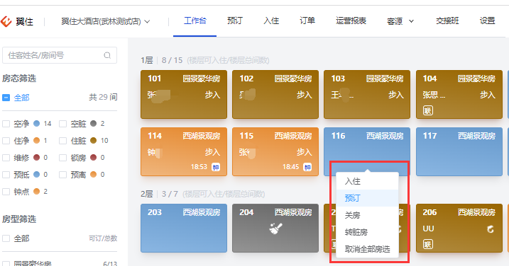Open the 交接班 tab

(447, 21)
